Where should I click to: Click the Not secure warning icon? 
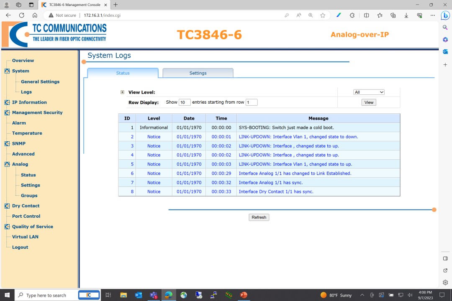pyautogui.click(x=51, y=15)
